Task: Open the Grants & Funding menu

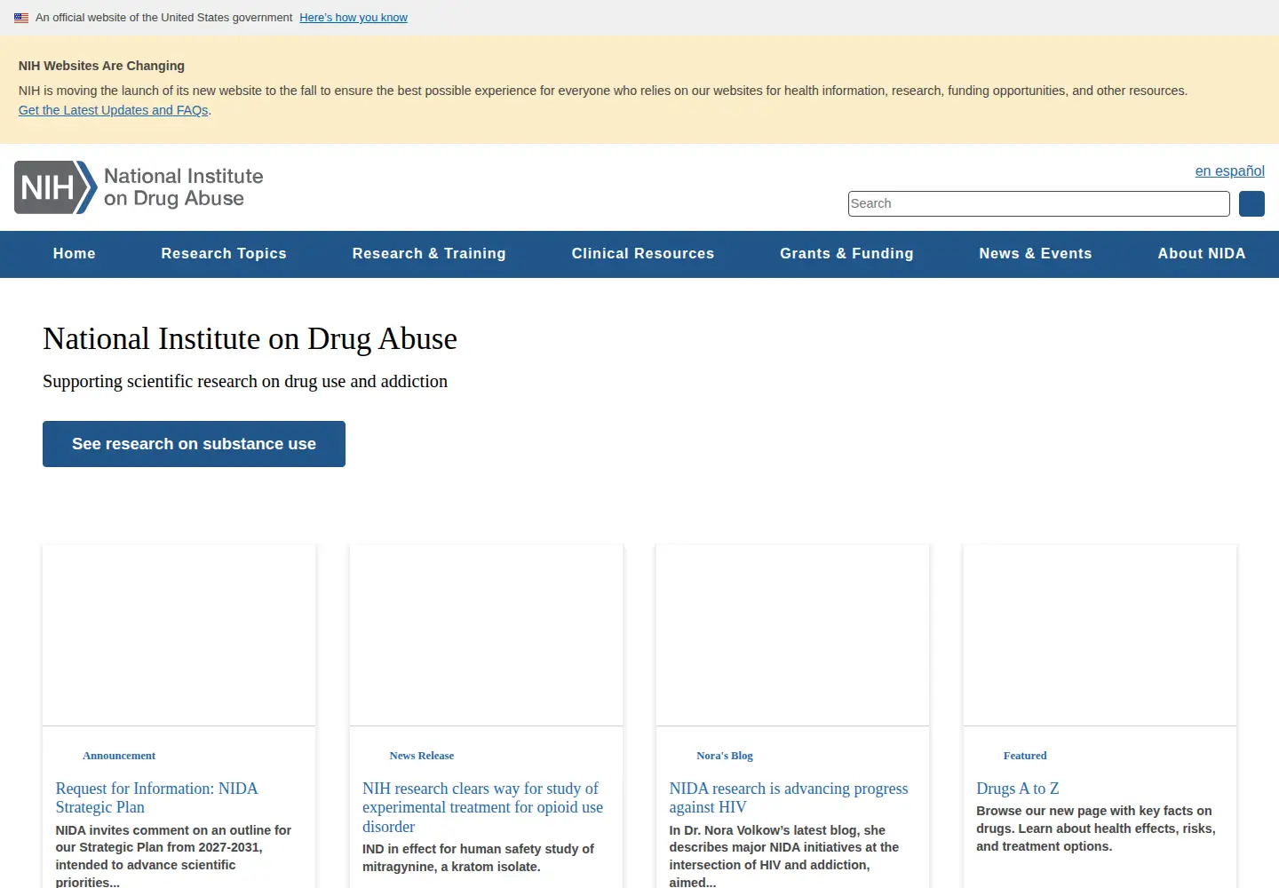Action: [x=846, y=254]
